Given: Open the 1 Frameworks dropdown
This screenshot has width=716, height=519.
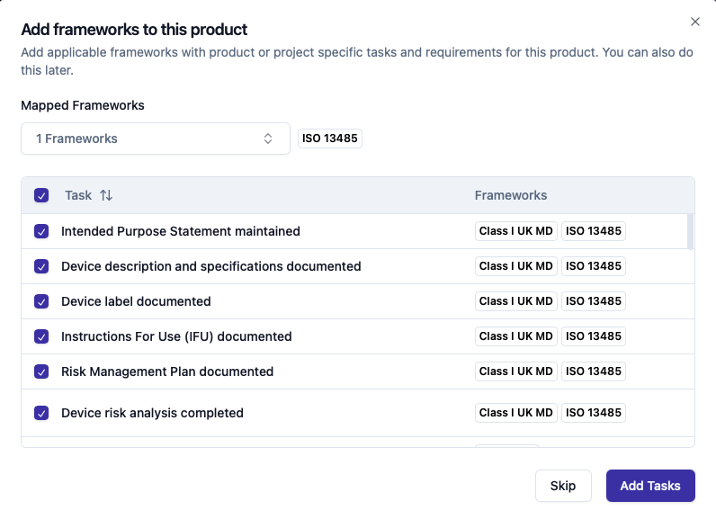Looking at the screenshot, I should pos(156,139).
